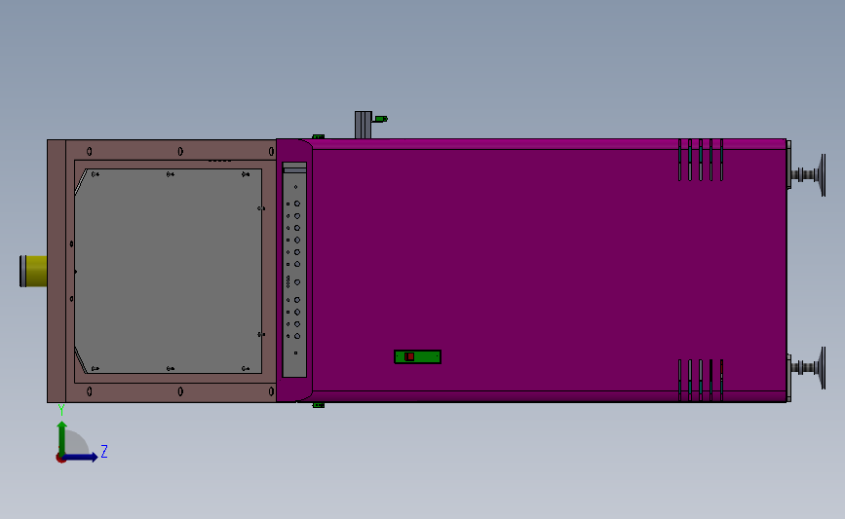The image size is (845, 519).
Task: Select the green tab on the housing's bottom edge
Action: click(x=319, y=405)
